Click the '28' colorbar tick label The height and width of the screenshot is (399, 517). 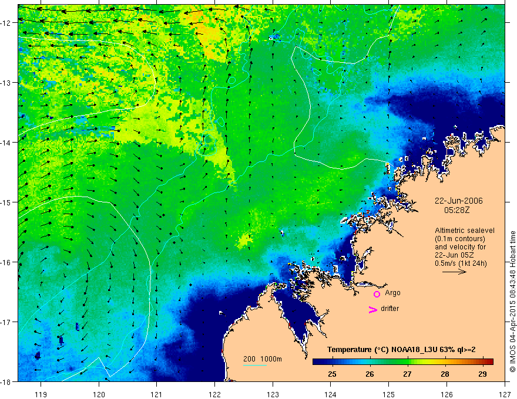tap(445, 374)
